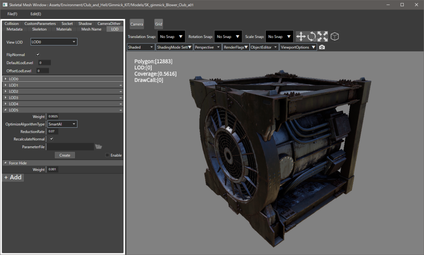Select the rotate gizmo tool
Image resolution: width=424 pixels, height=255 pixels.
[x=312, y=36]
